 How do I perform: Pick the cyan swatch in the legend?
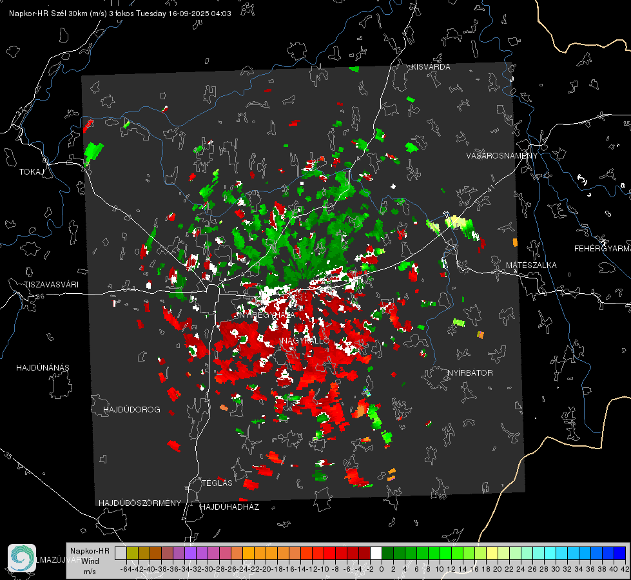click(x=550, y=553)
